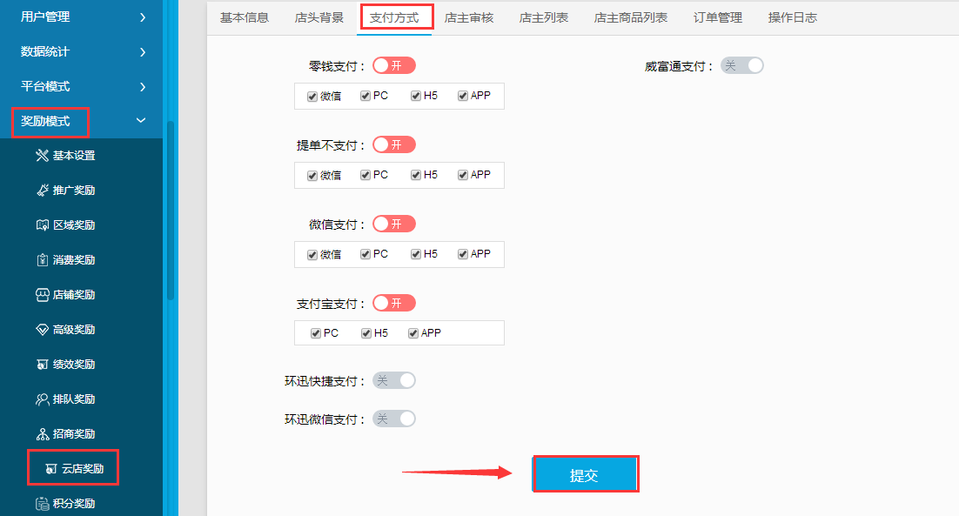Turn off the 零钱支付 switch
Image resolution: width=959 pixels, height=516 pixels.
point(394,65)
